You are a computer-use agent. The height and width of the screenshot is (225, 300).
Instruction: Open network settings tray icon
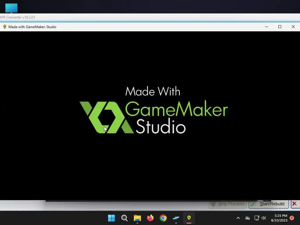tap(257, 218)
